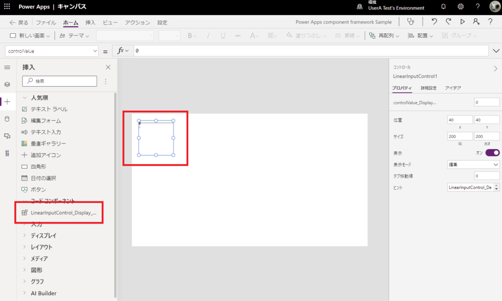Preview the app with play button
Viewport: 502px width, 301px height.
point(462,22)
